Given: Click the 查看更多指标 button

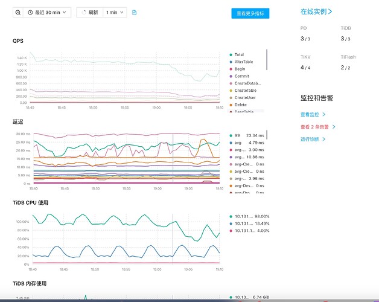Looking at the screenshot, I should pyautogui.click(x=250, y=13).
